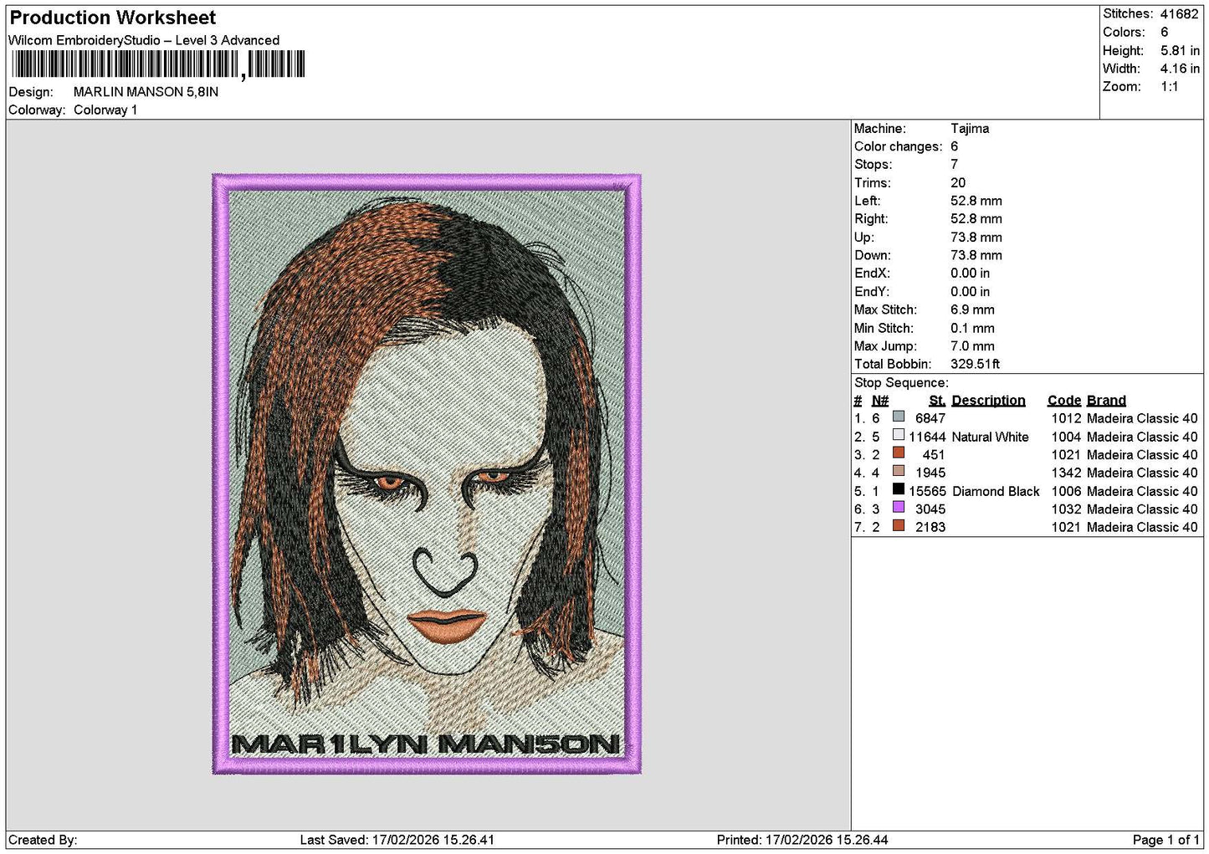Click the Colors value 6 in the header
This screenshot has width=1209, height=854.
click(1164, 32)
